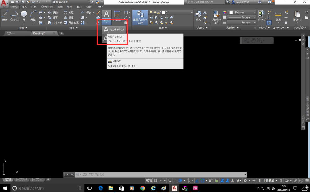Click the Measure (計測) tool
The width and height of the screenshot is (310, 193).
click(278, 17)
